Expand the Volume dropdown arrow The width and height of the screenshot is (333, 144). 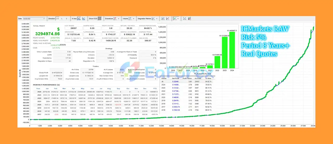coord(134,19)
